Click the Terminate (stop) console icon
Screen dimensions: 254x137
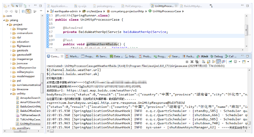[187, 62]
